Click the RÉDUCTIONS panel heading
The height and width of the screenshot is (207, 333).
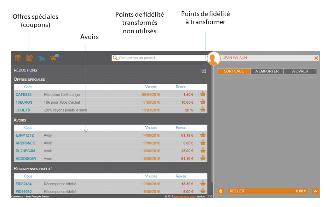[25, 70]
